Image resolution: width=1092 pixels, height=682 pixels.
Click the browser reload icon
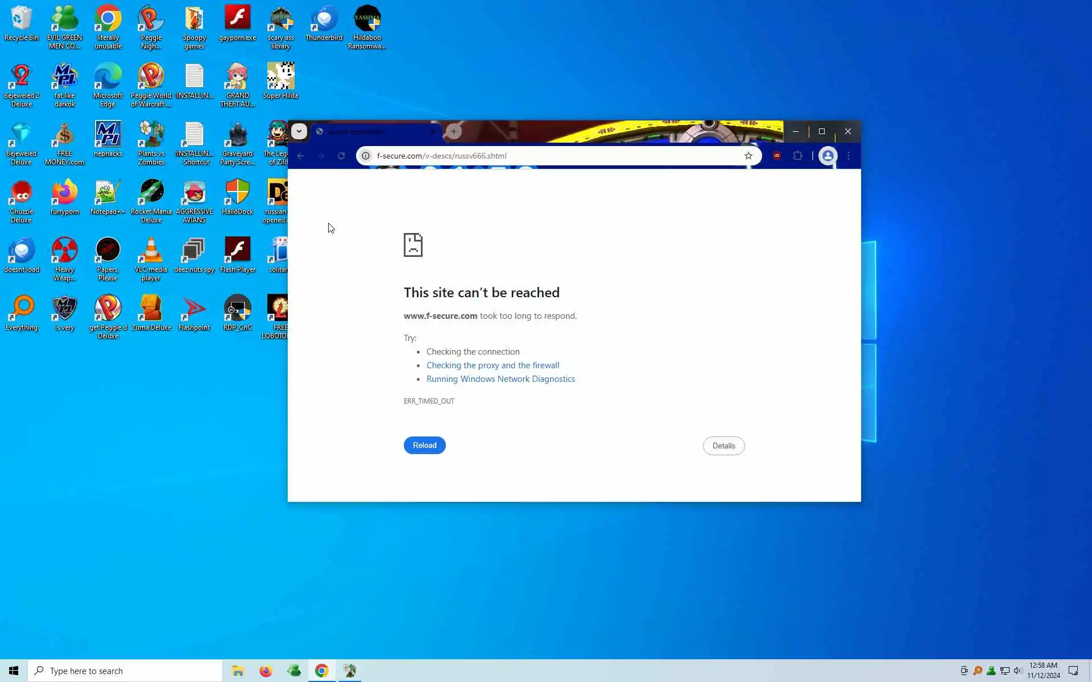click(x=341, y=156)
